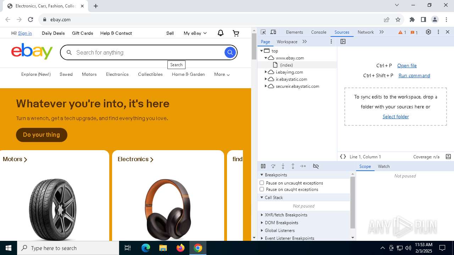Click the pretty print braces icon
Screen dimensions: 454x255
click(x=343, y=157)
